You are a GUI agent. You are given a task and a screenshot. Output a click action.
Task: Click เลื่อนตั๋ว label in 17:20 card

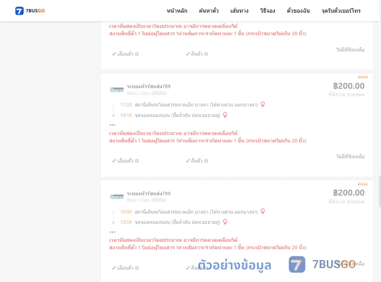(125, 161)
